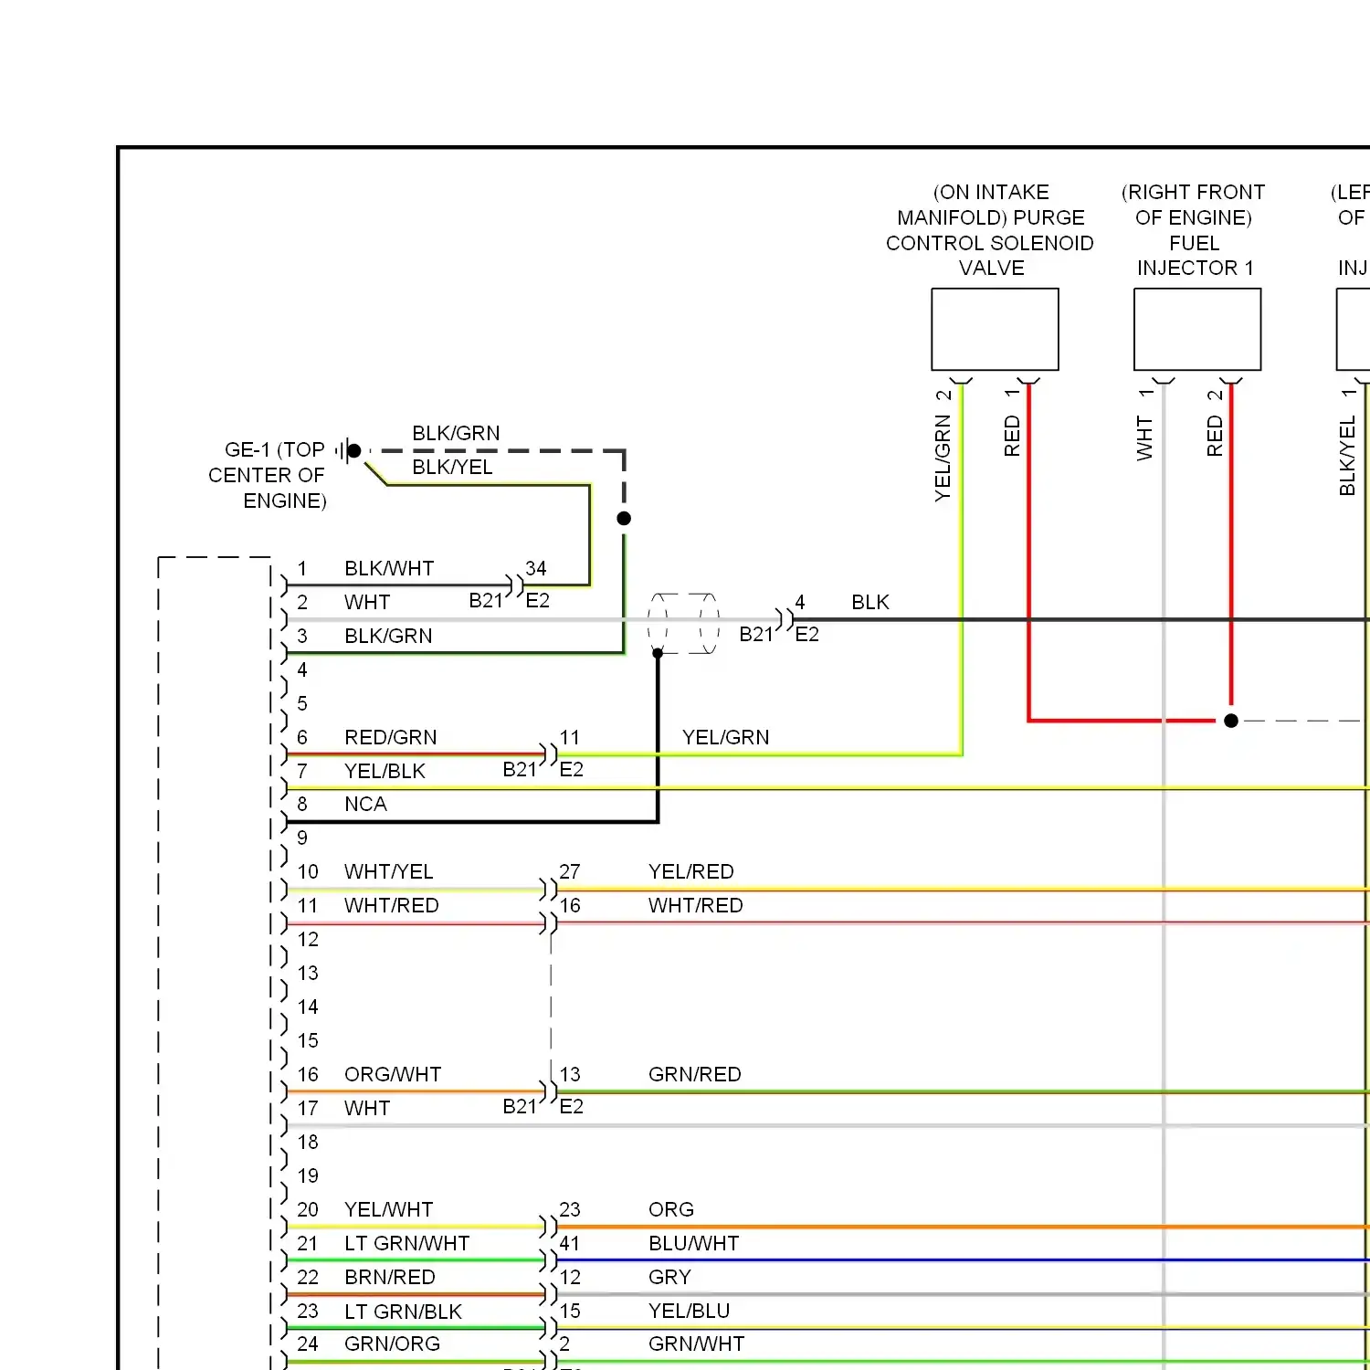Click the BLK/GRN label above the dashed wire
Image resolution: width=1370 pixels, height=1370 pixels.
click(x=456, y=433)
